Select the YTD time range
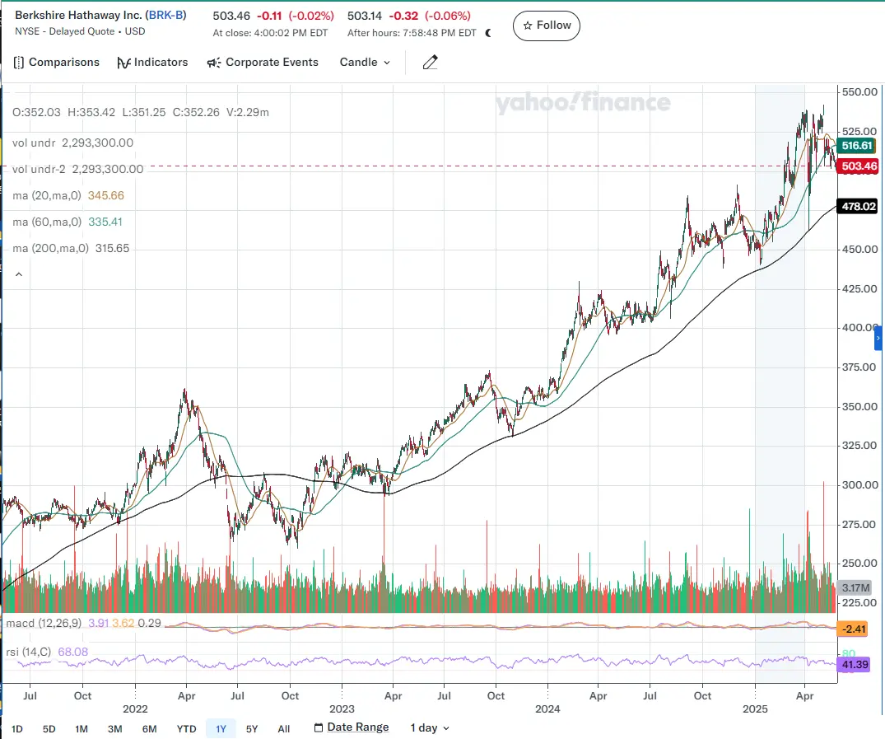Image resolution: width=885 pixels, height=739 pixels. (x=186, y=729)
